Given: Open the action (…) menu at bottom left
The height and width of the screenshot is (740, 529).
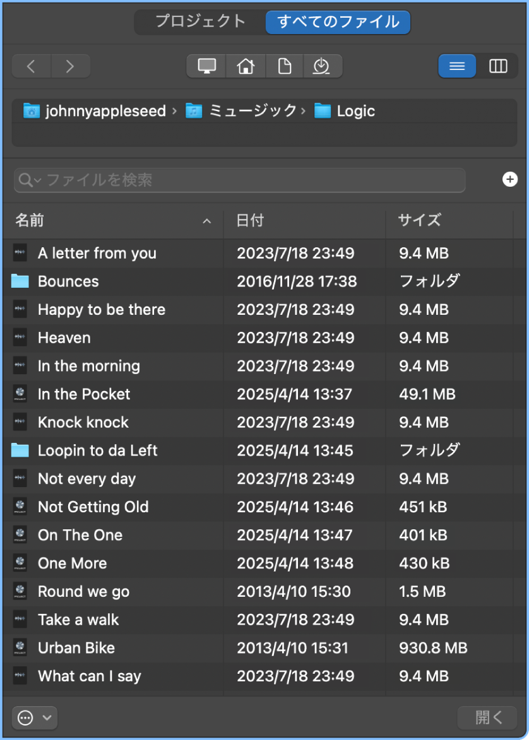Looking at the screenshot, I should point(25,717).
